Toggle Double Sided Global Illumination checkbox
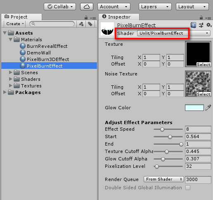 [188, 188]
